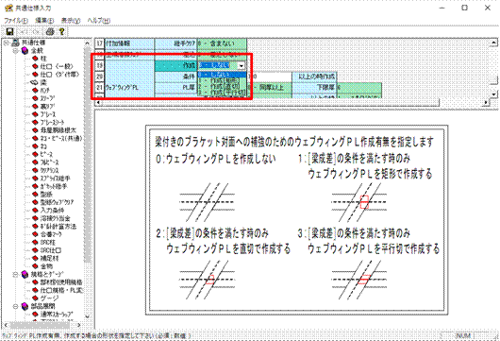Viewport: 500px width, 341px height.
Task: Click the Save floppy disk toolbar icon
Action: point(9,31)
